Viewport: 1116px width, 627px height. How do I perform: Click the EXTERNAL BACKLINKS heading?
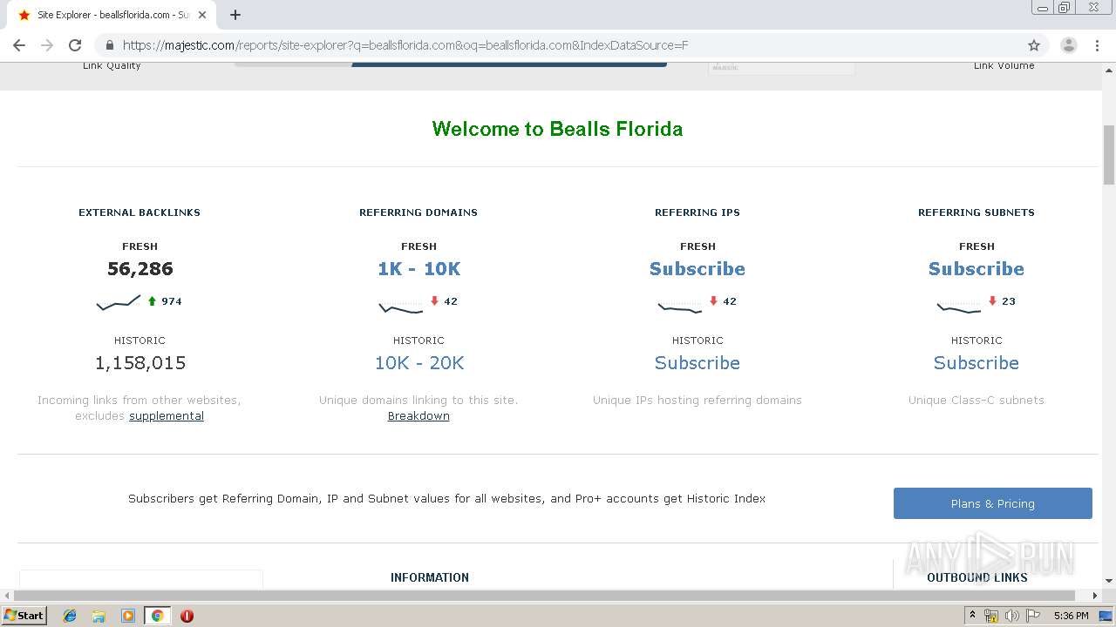click(x=139, y=212)
